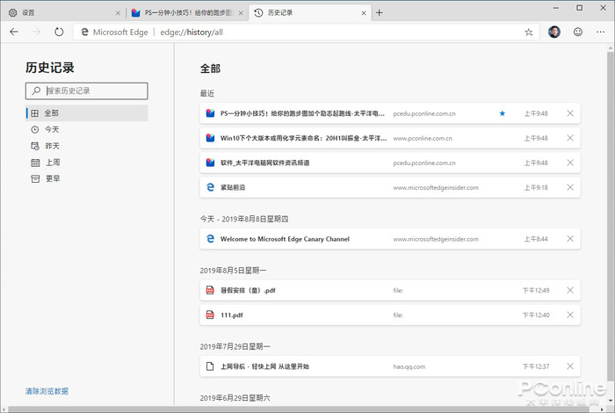Select 昨天 filter in sidebar
This screenshot has width=615, height=413.
coord(52,146)
